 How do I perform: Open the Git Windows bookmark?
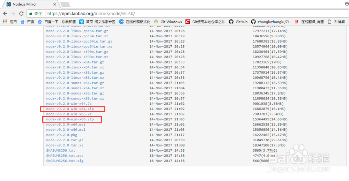pyautogui.click(x=168, y=22)
